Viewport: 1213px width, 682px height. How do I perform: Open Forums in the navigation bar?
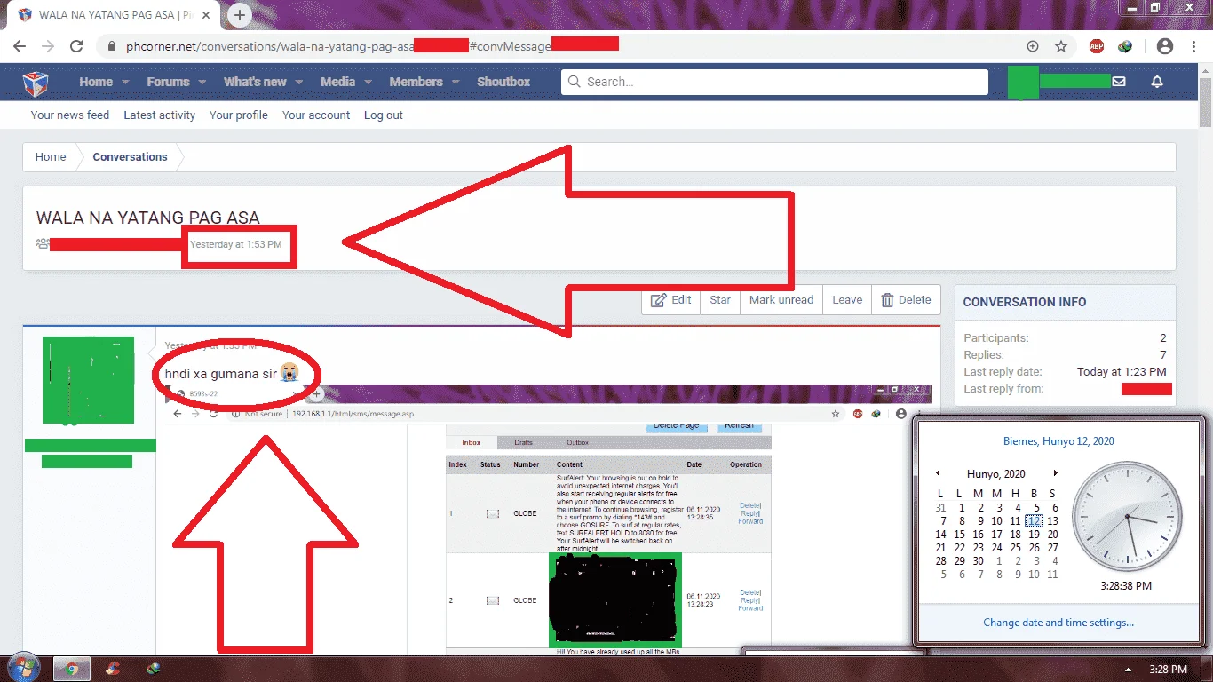tap(168, 82)
